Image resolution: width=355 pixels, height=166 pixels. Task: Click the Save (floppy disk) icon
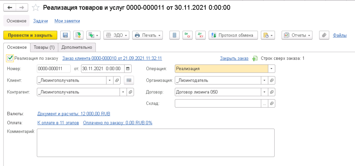(x=65, y=35)
